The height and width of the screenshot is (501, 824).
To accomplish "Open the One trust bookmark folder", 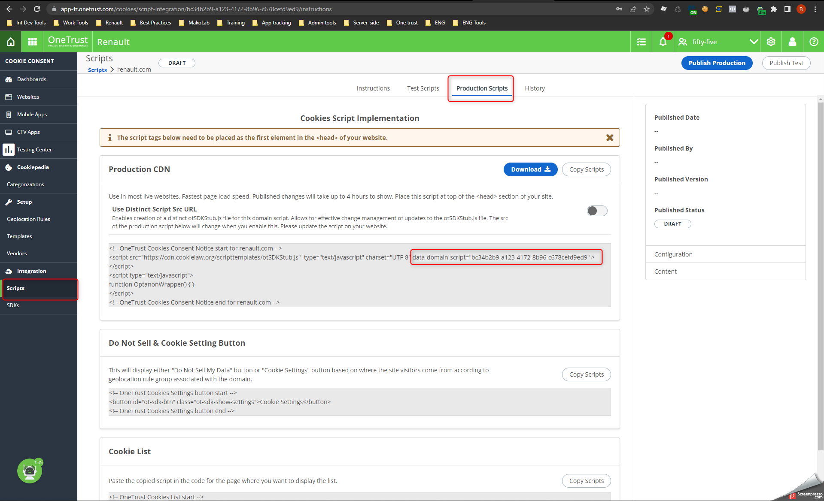I will [402, 23].
